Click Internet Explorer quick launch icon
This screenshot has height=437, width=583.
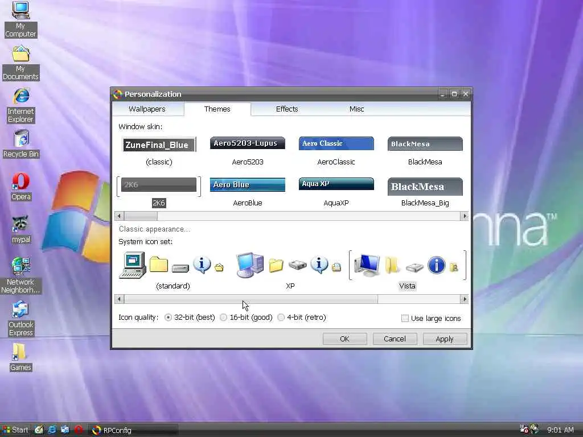[x=52, y=430]
